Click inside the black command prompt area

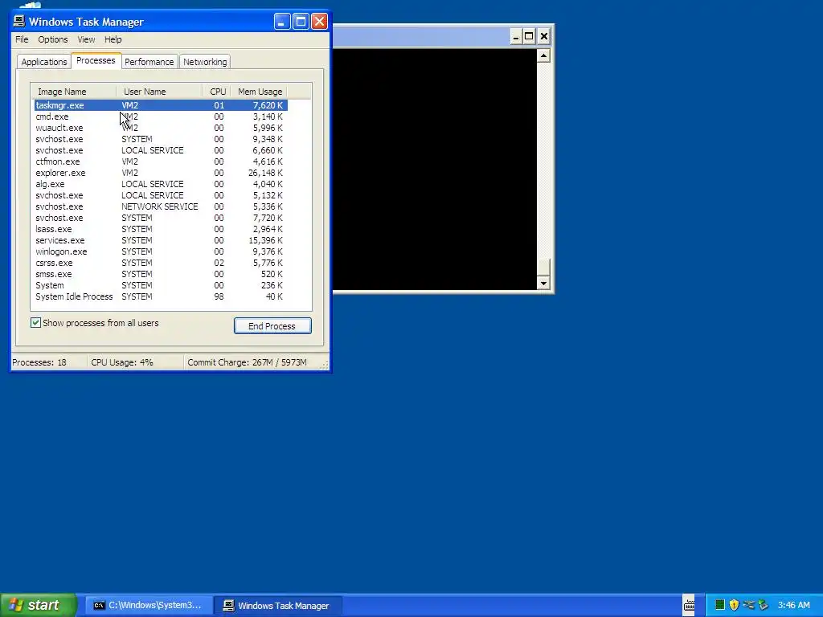point(435,169)
